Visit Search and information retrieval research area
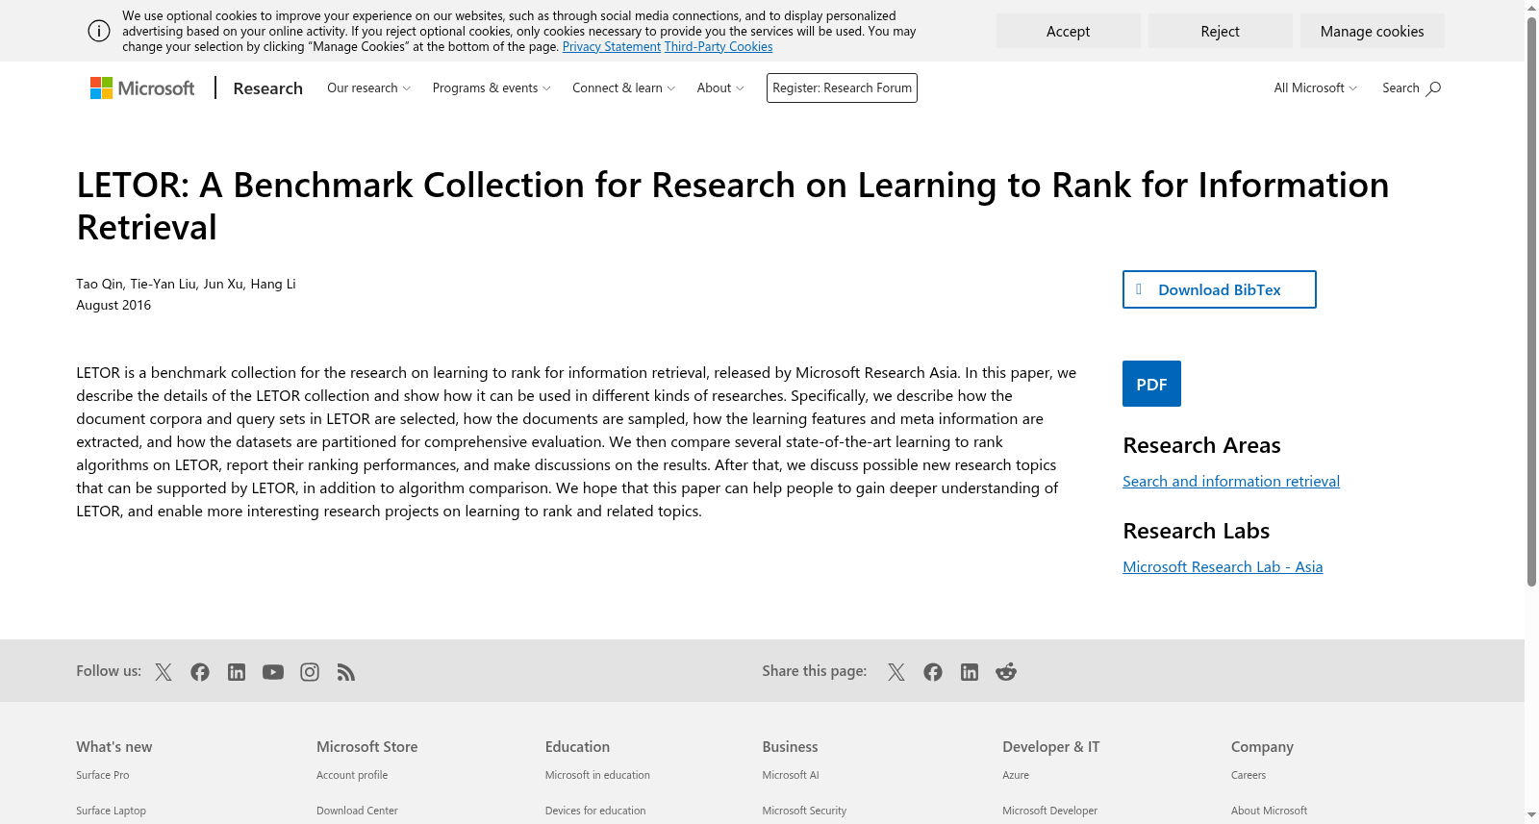The width and height of the screenshot is (1539, 824). pos(1231,482)
